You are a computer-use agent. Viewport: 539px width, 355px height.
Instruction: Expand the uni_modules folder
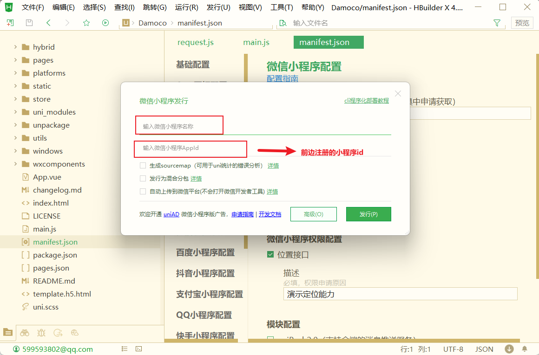15,112
